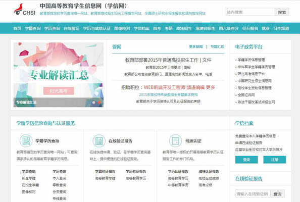
Task: Open the 纸质认证 circular document icon
Action: (x=175, y=141)
